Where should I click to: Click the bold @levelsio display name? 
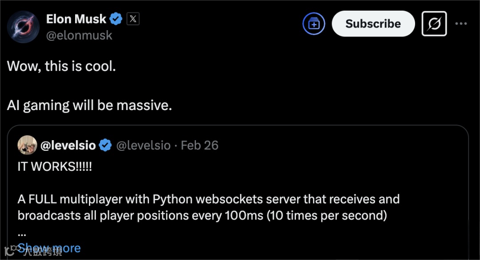pos(68,146)
